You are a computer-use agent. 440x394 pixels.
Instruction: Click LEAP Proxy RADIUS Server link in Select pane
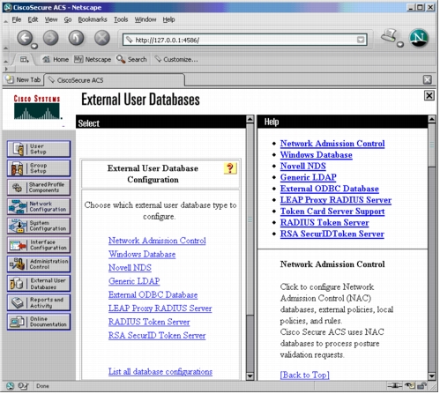160,309
